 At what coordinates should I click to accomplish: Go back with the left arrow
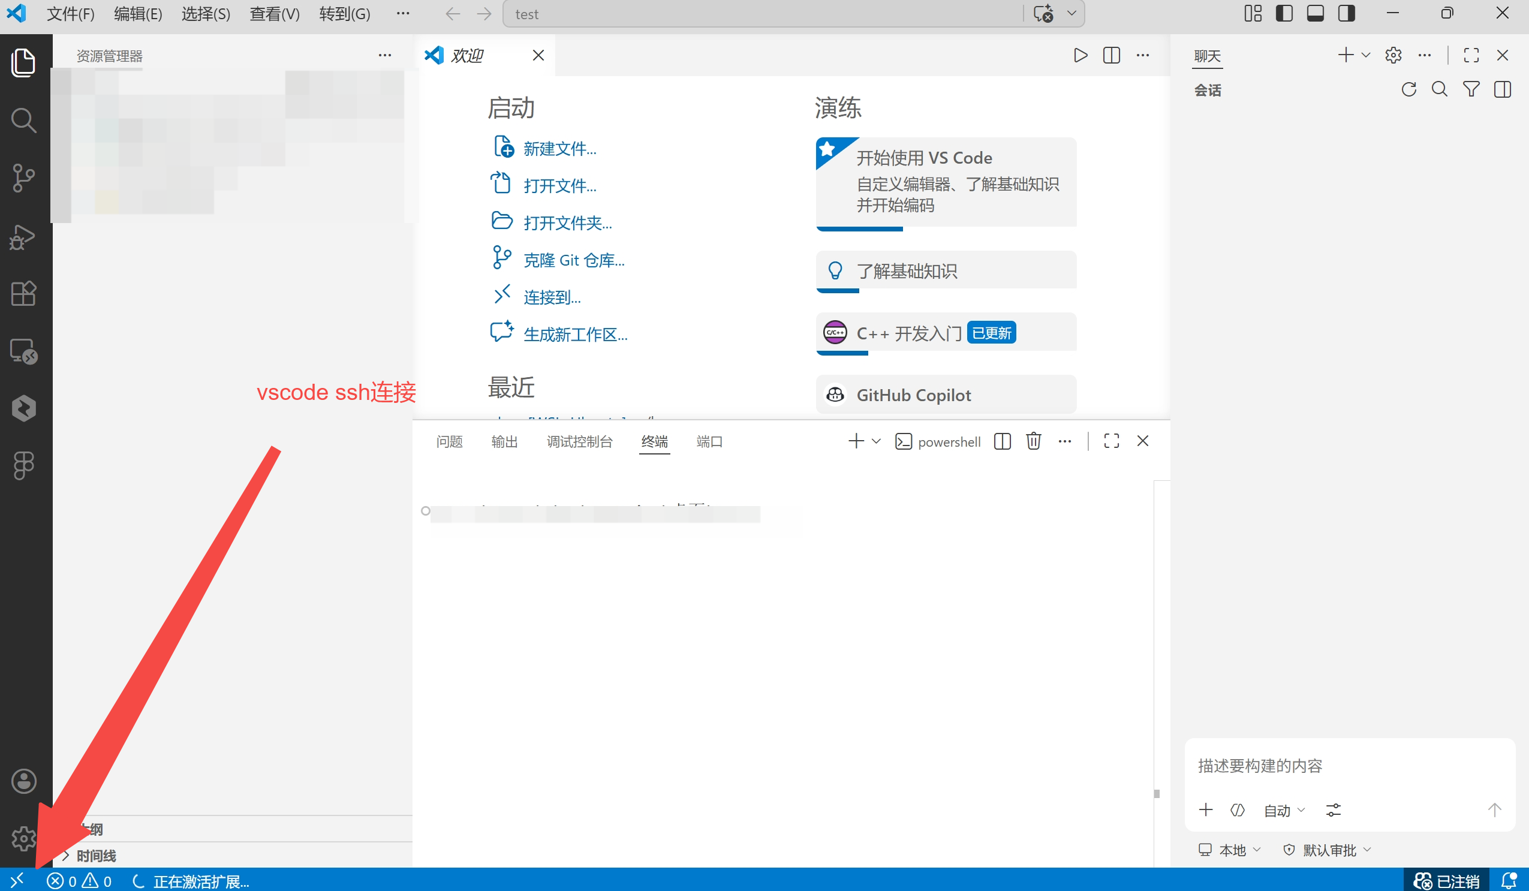[453, 14]
